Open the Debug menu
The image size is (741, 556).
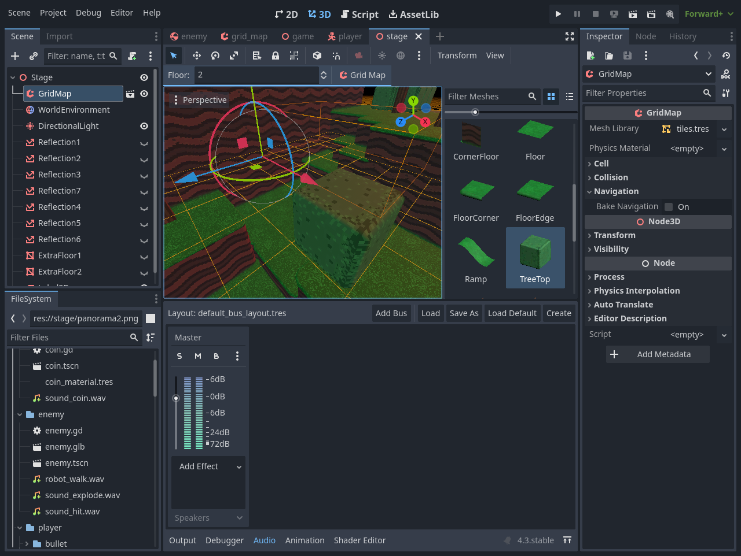(x=88, y=13)
